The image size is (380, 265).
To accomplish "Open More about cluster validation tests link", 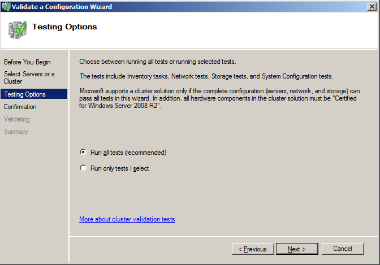I will point(127,219).
